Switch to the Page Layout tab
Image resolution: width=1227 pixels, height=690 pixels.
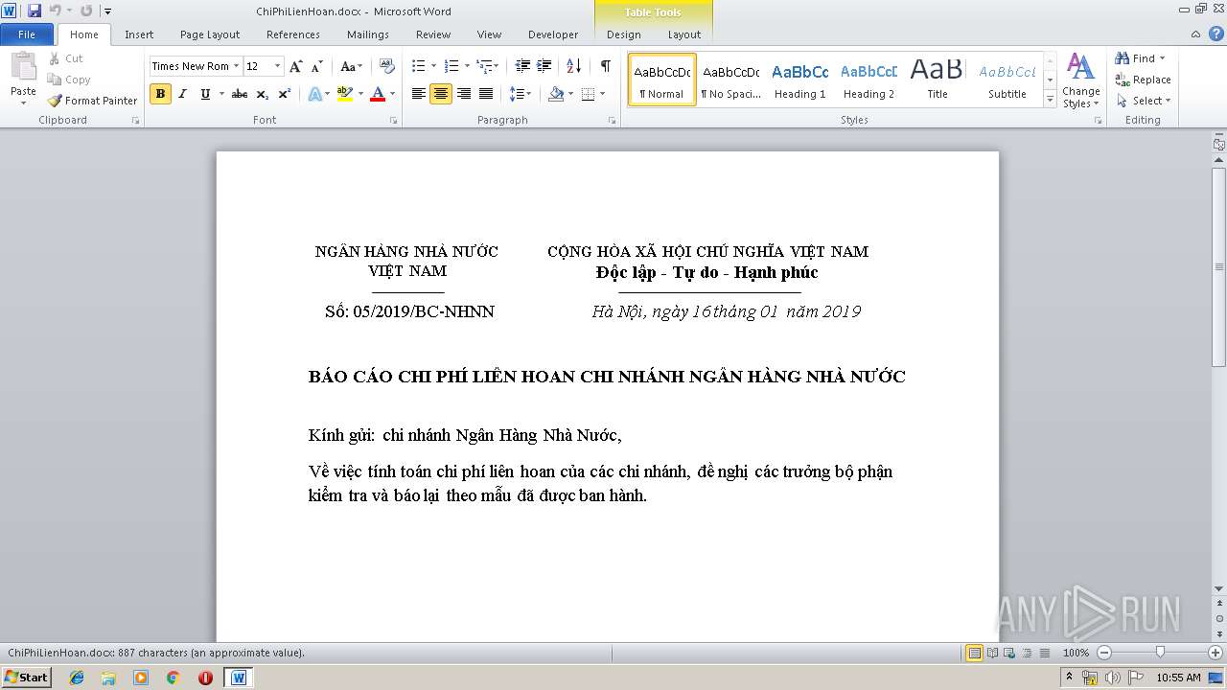pyautogui.click(x=210, y=34)
